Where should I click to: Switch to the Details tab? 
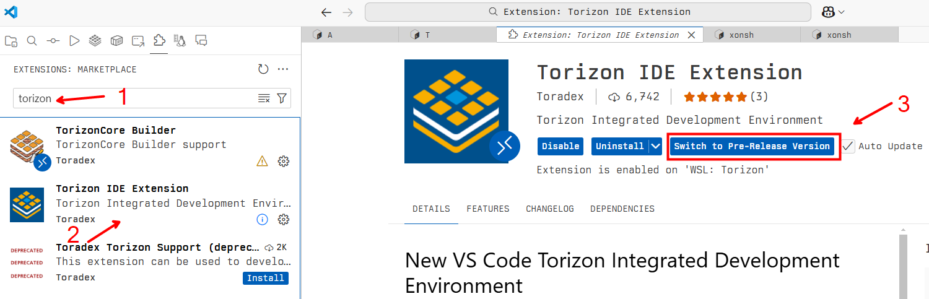tap(431, 209)
